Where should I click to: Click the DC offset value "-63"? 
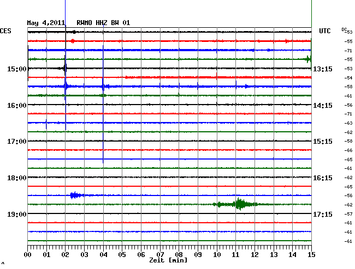348,123
